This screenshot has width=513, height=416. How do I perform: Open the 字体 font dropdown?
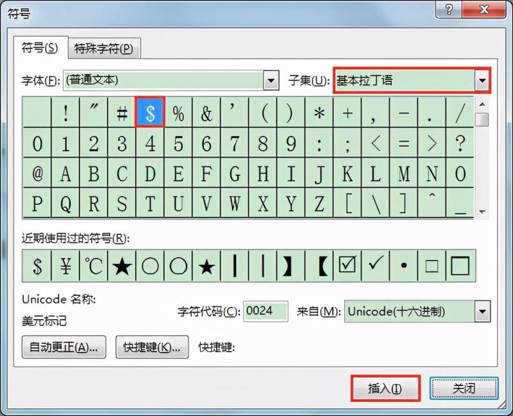coord(271,81)
